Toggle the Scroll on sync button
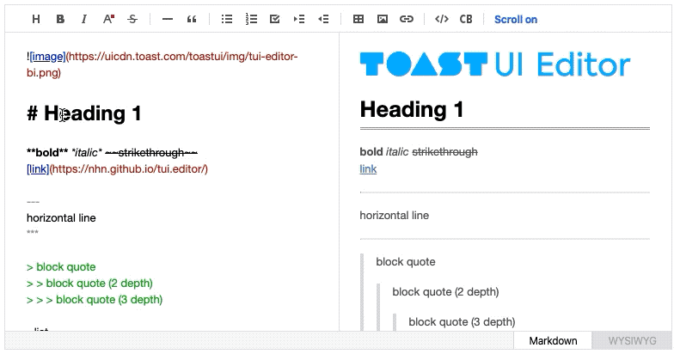Viewport: 674px width, 354px height. (516, 19)
